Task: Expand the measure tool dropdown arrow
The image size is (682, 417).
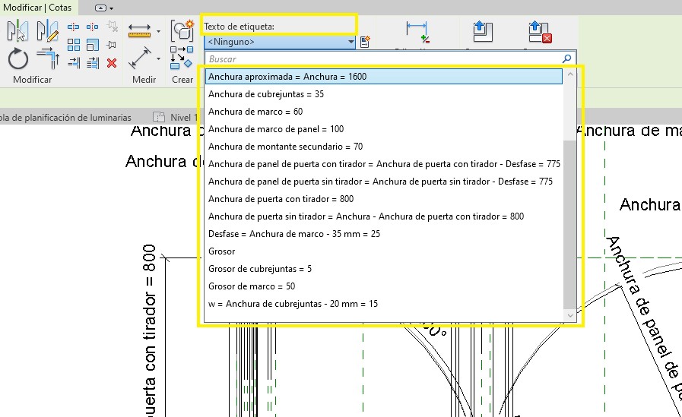Action: (x=158, y=32)
